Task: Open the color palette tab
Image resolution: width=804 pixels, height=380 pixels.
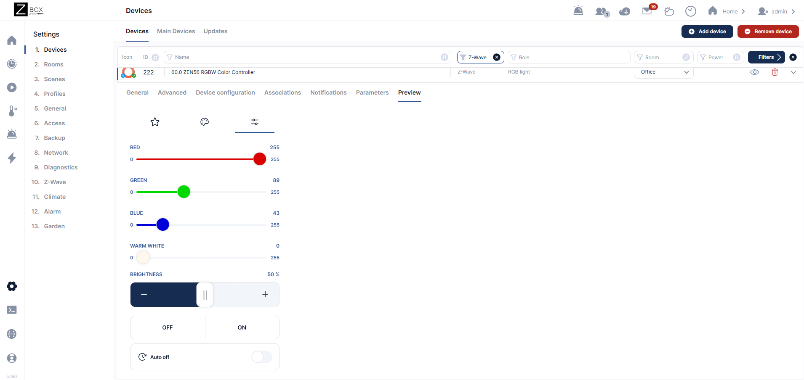Action: click(x=205, y=122)
